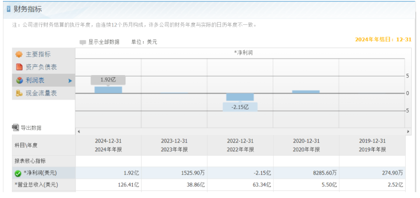The image size is (420, 198).
Task: Click the 主要指标 flower icon
Action: point(19,55)
